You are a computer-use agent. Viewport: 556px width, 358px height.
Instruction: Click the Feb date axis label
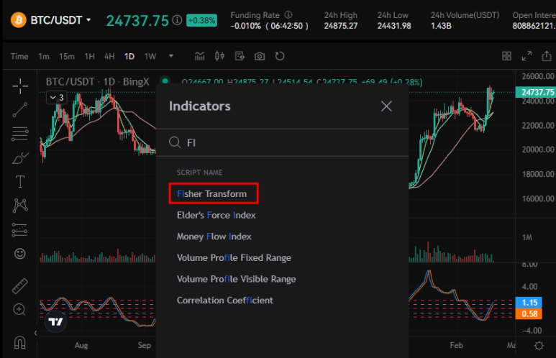(456, 345)
